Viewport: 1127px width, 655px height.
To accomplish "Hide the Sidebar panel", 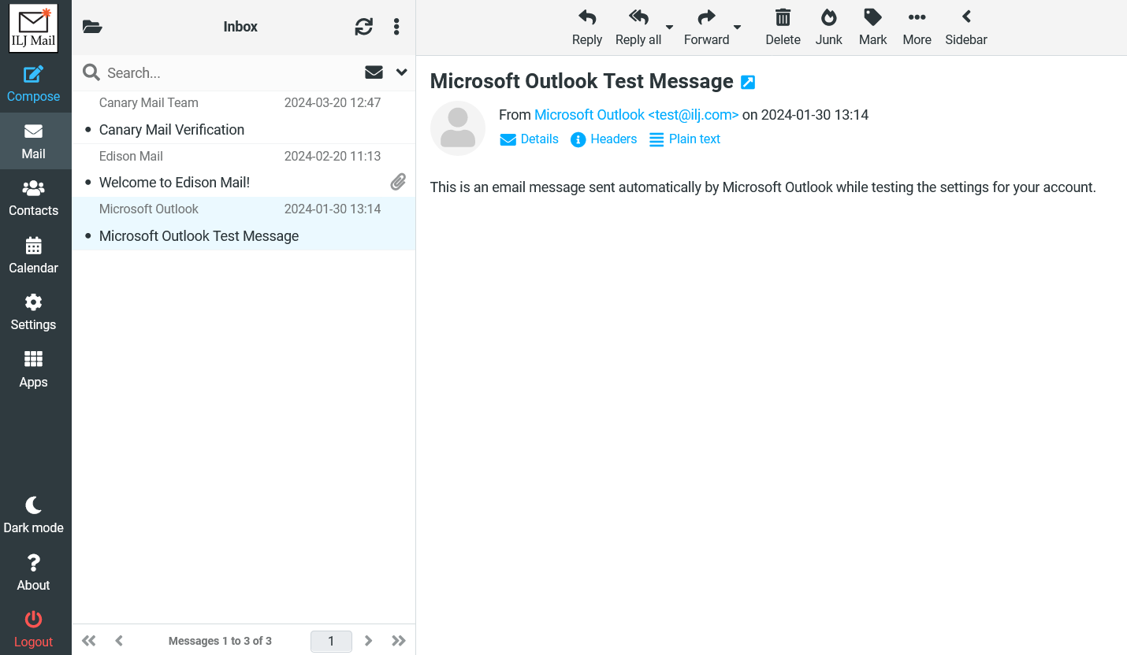I will point(965,27).
